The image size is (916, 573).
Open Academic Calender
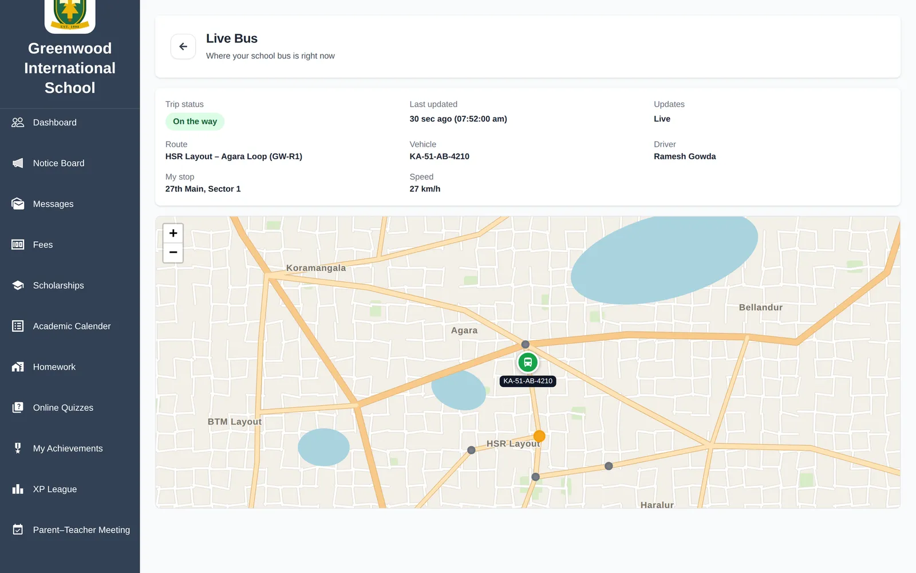coord(70,326)
